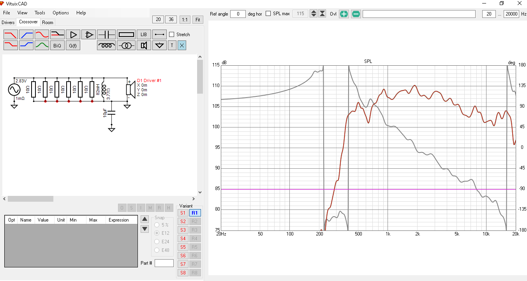The width and height of the screenshot is (527, 281).
Task: Select the inductor coil component icon
Action: point(106,45)
